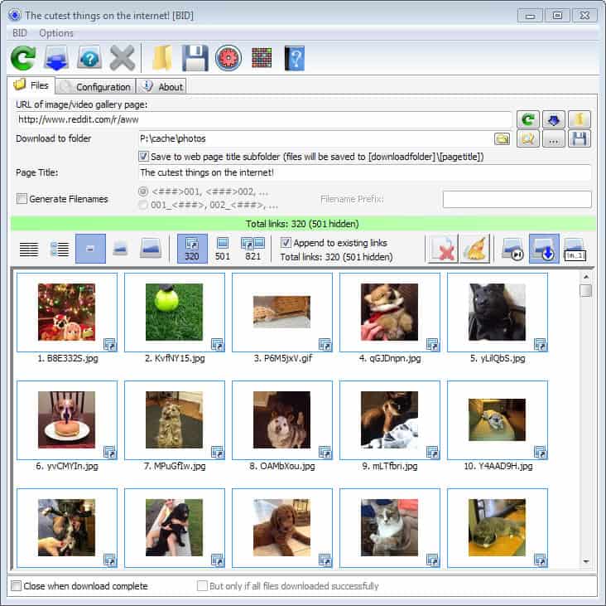
Task: Click the thumbnail list scrollbar handle
Action: [x=586, y=290]
